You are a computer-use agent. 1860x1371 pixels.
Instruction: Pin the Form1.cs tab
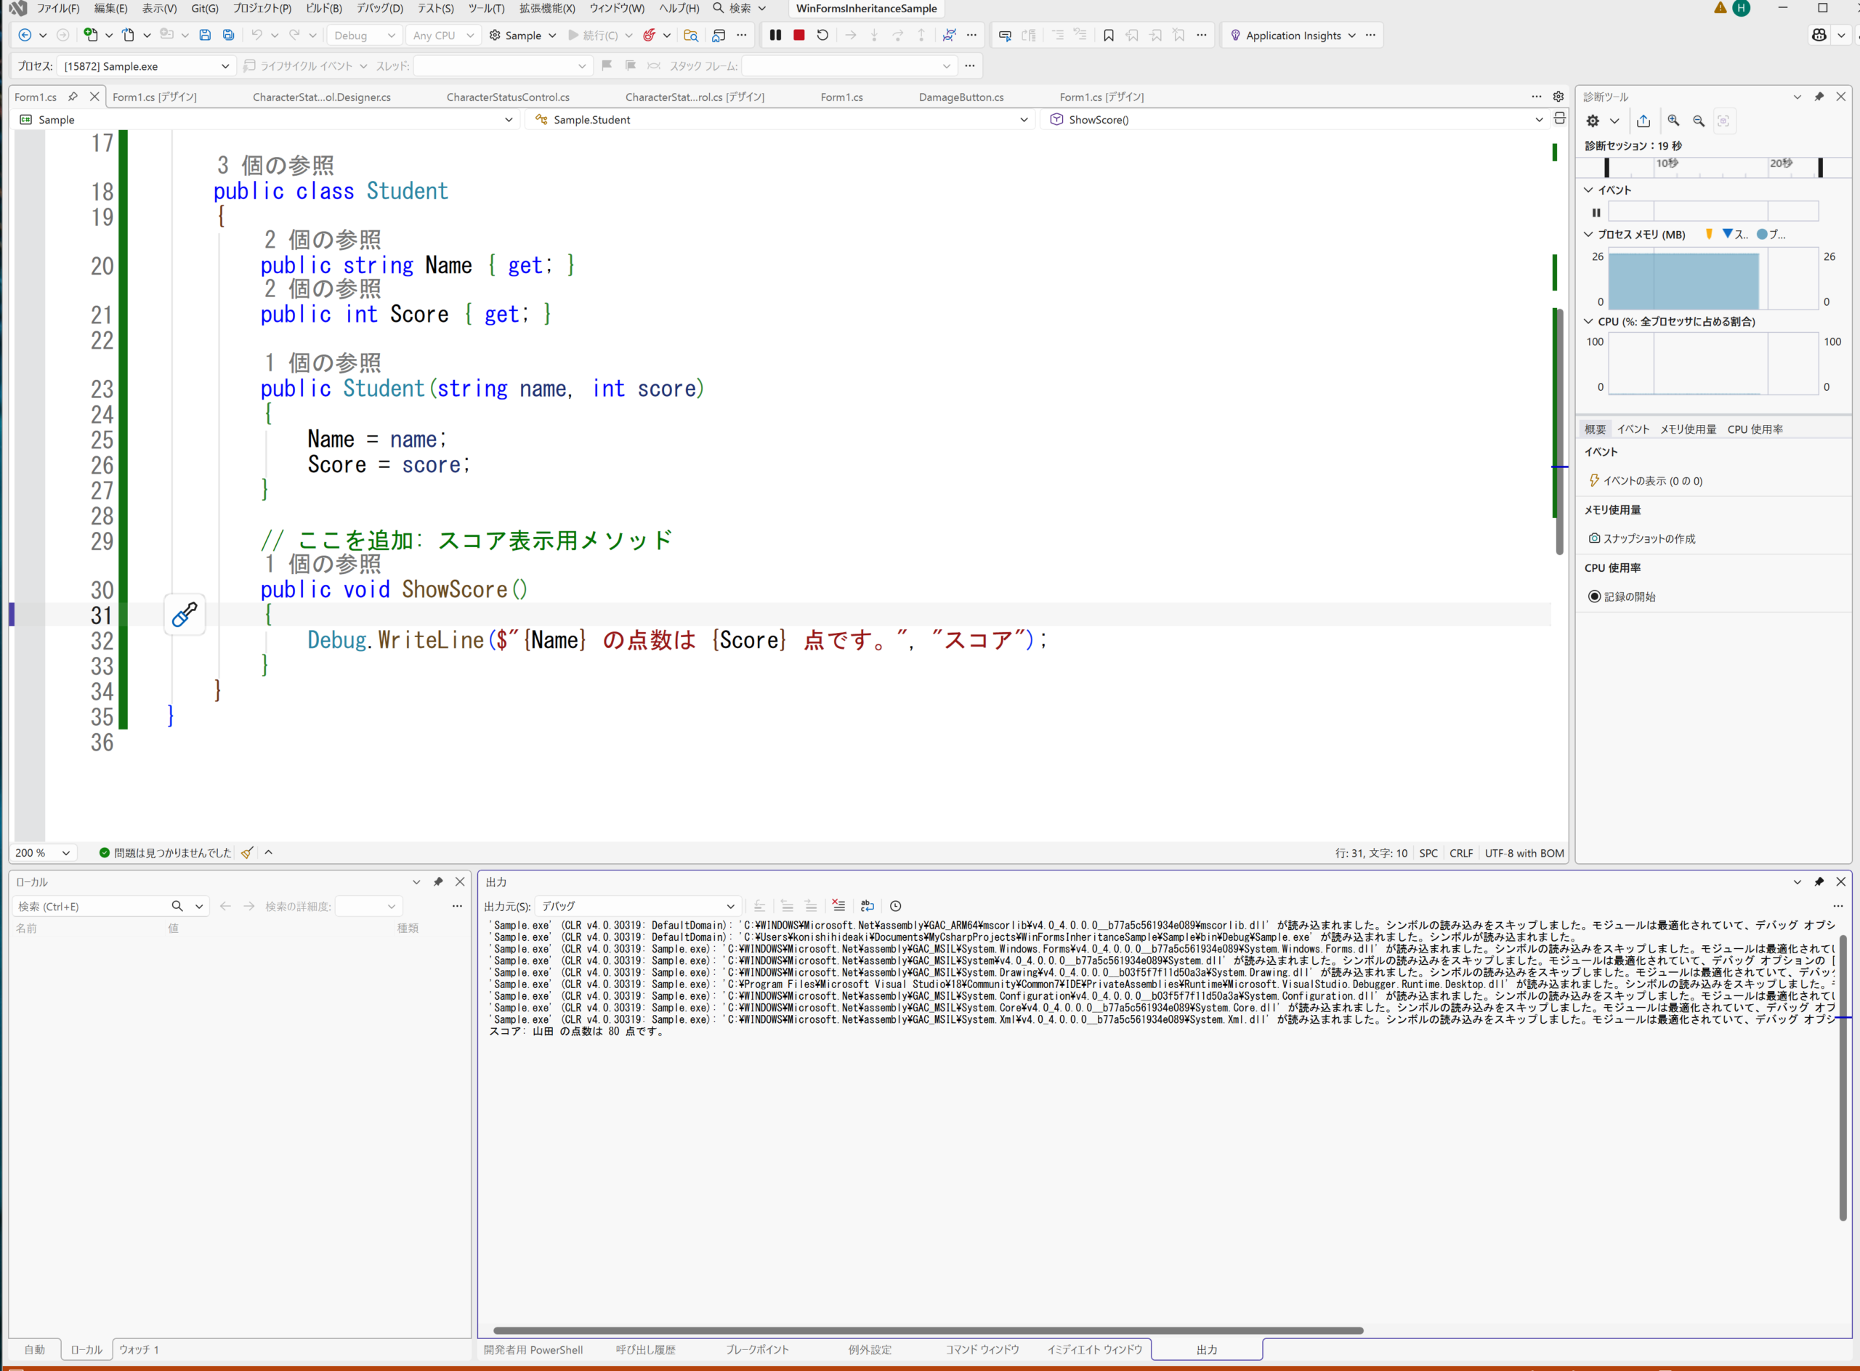73,97
